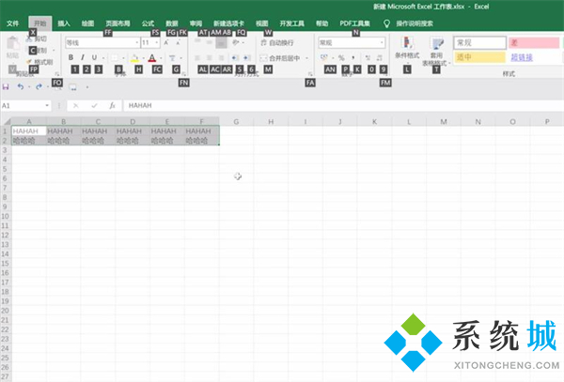Click the Accounting Number Format icon
This screenshot has width=564, height=382.
pos(324,57)
